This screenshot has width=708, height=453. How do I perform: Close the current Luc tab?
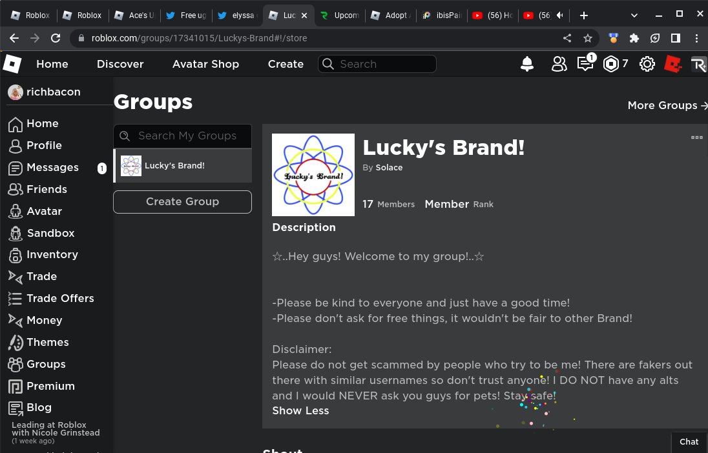point(304,15)
